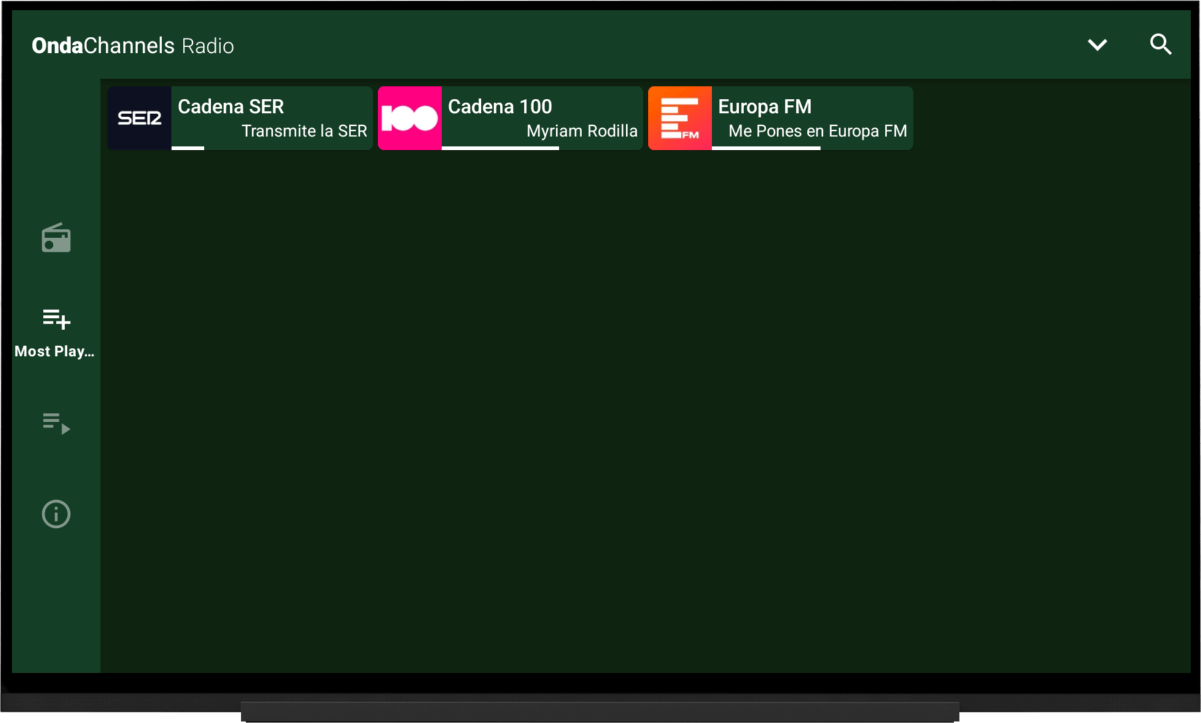Click Transmite la SER program text
The image size is (1201, 723).
tap(305, 131)
